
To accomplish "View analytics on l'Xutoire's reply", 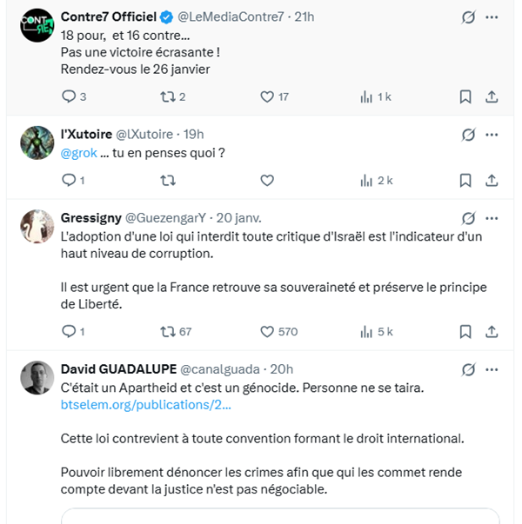I will click(x=366, y=180).
